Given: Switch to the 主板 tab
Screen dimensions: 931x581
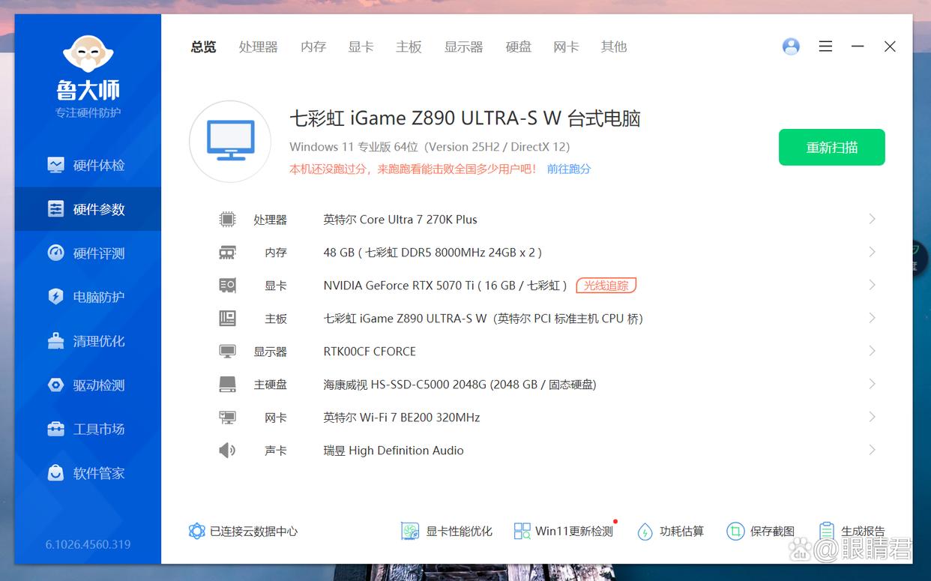Looking at the screenshot, I should pyautogui.click(x=409, y=46).
